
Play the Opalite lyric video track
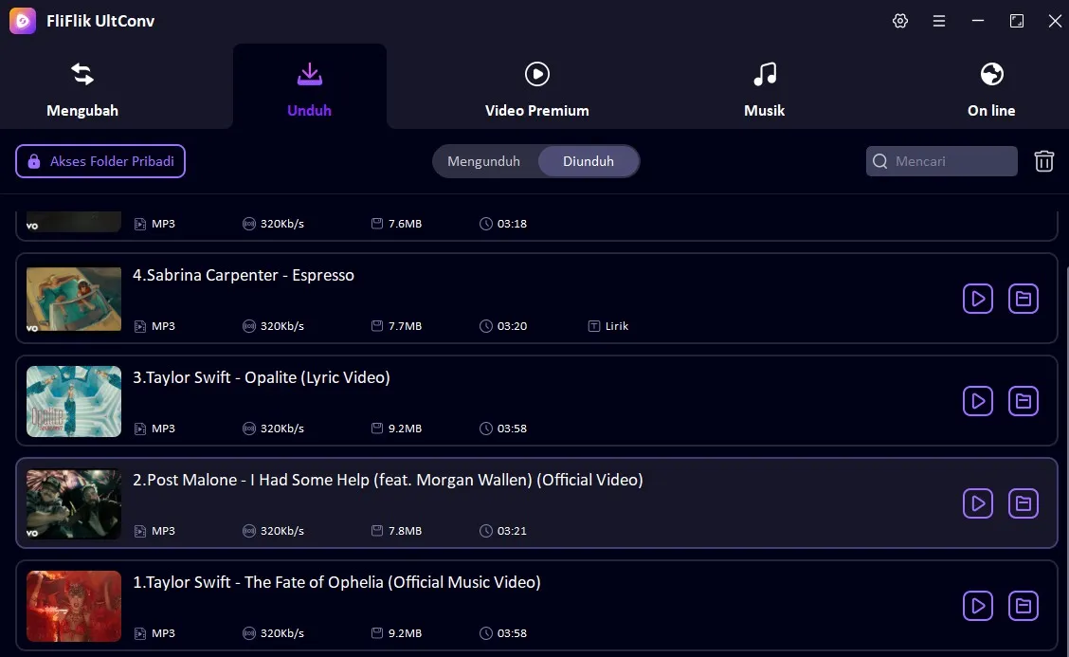pos(978,401)
